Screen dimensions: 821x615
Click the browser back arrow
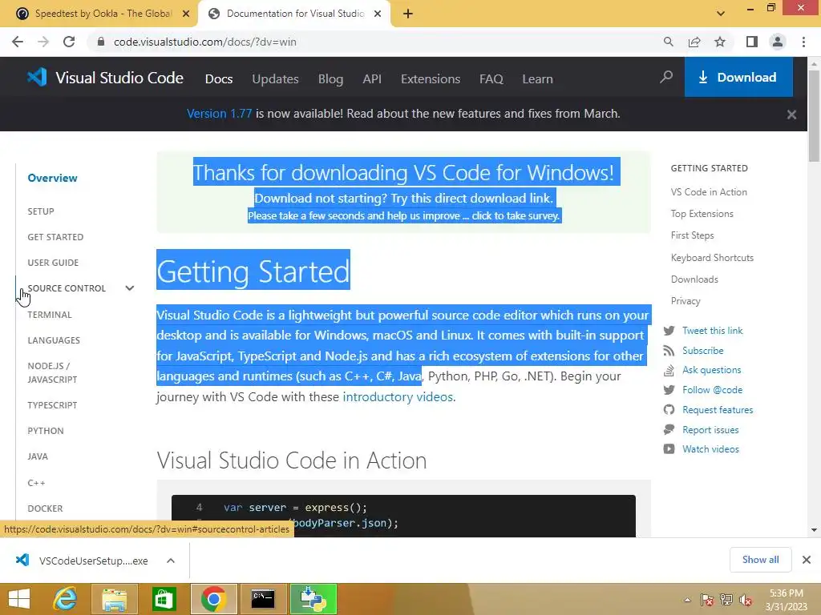[x=18, y=42]
